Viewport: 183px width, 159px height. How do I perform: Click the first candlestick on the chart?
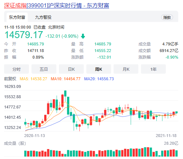point(25,123)
